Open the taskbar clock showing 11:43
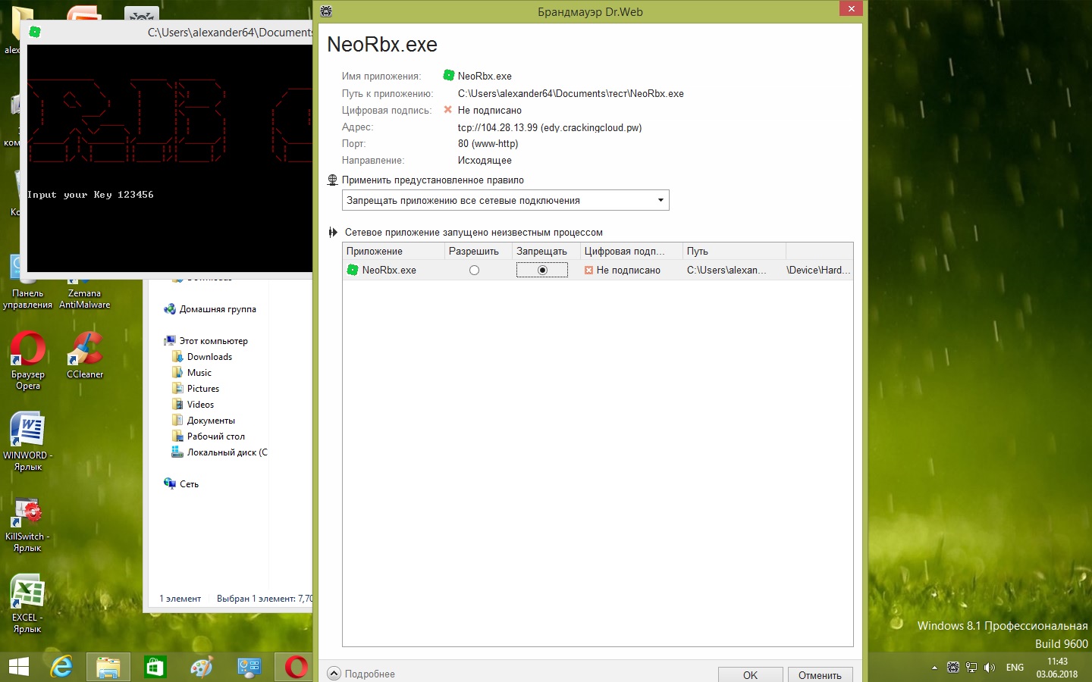 click(1057, 668)
